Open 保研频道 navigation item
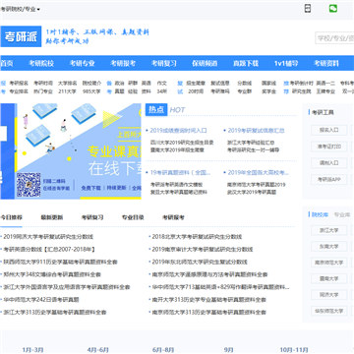 (205, 63)
